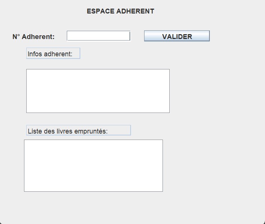Click inside the Infos adherent text area
The width and height of the screenshot is (265, 224).
(98, 91)
